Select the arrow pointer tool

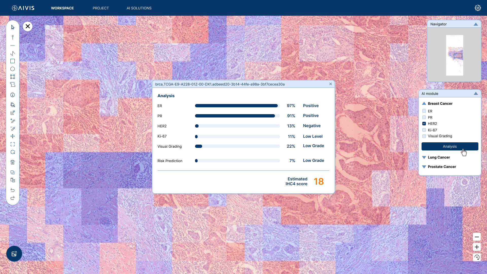[x=13, y=27]
